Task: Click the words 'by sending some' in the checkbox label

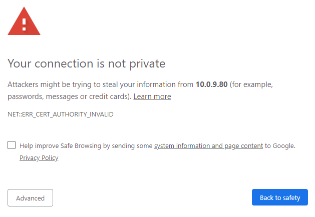Action: click(128, 146)
